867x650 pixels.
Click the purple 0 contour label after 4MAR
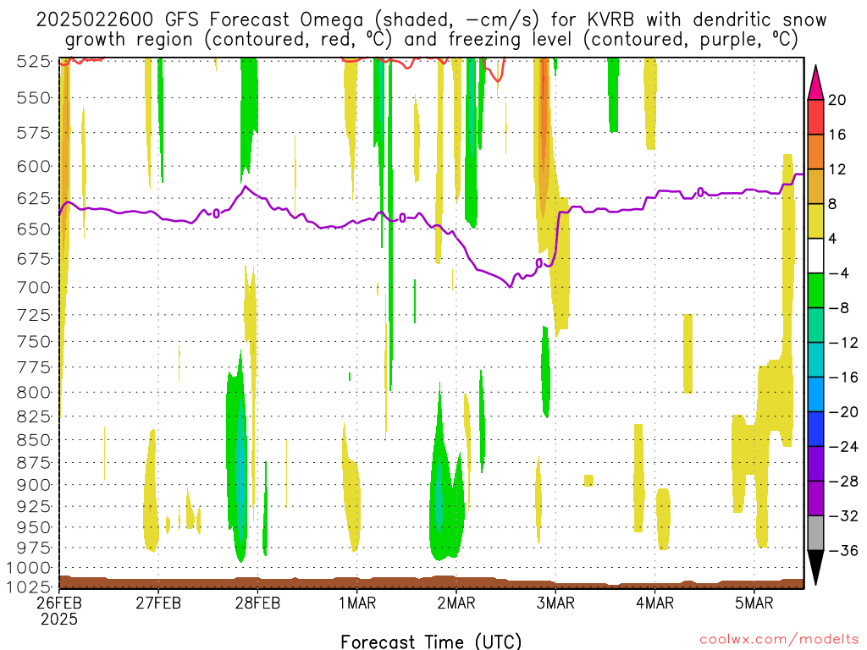700,192
